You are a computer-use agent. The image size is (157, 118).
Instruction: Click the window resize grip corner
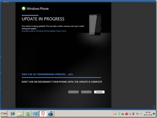(154, 107)
